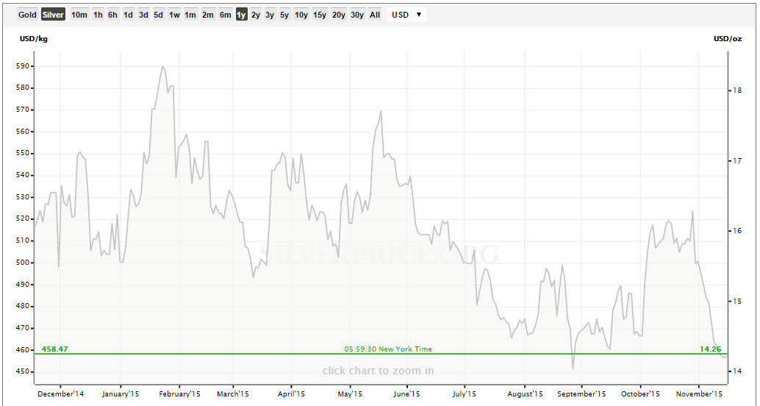Image resolution: width=760 pixels, height=406 pixels.
Task: Switch to the 2y chart range
Action: [256, 15]
